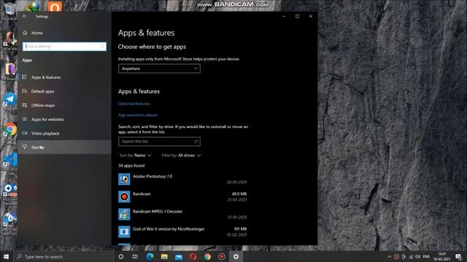
Task: Open the Mail app on the taskbar
Action: tap(179, 257)
